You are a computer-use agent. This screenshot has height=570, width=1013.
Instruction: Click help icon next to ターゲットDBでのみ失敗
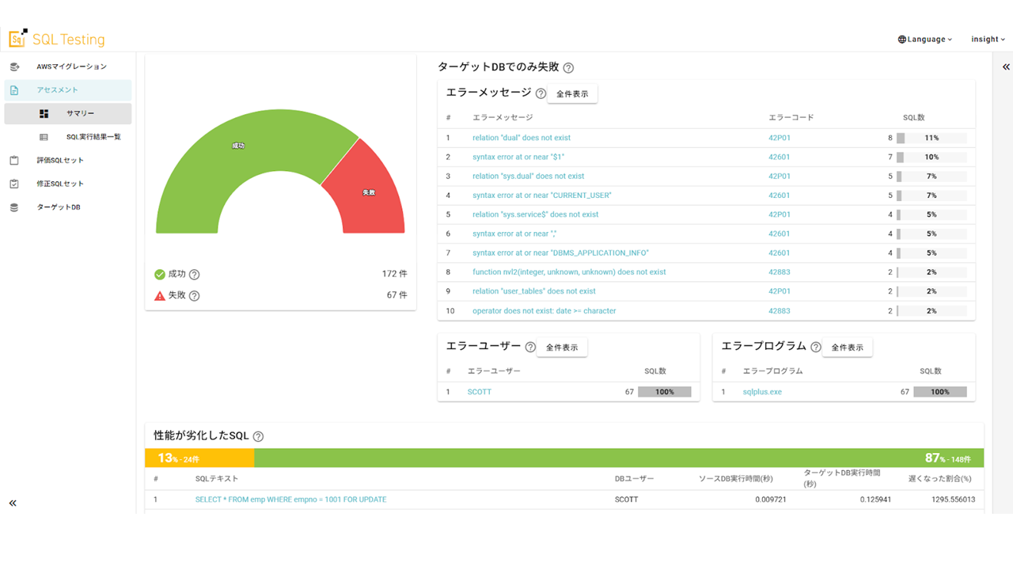[568, 68]
